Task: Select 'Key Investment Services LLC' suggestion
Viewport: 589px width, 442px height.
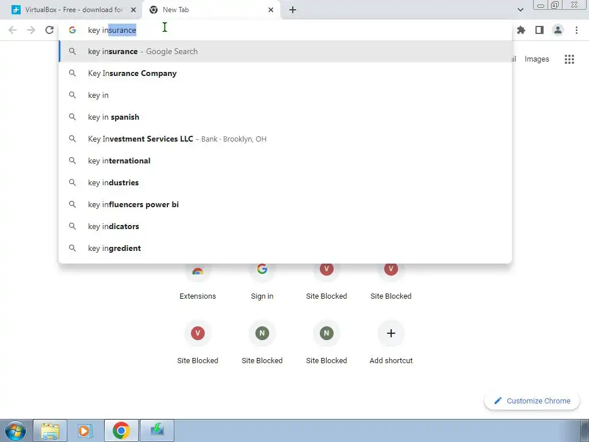Action: (285, 139)
